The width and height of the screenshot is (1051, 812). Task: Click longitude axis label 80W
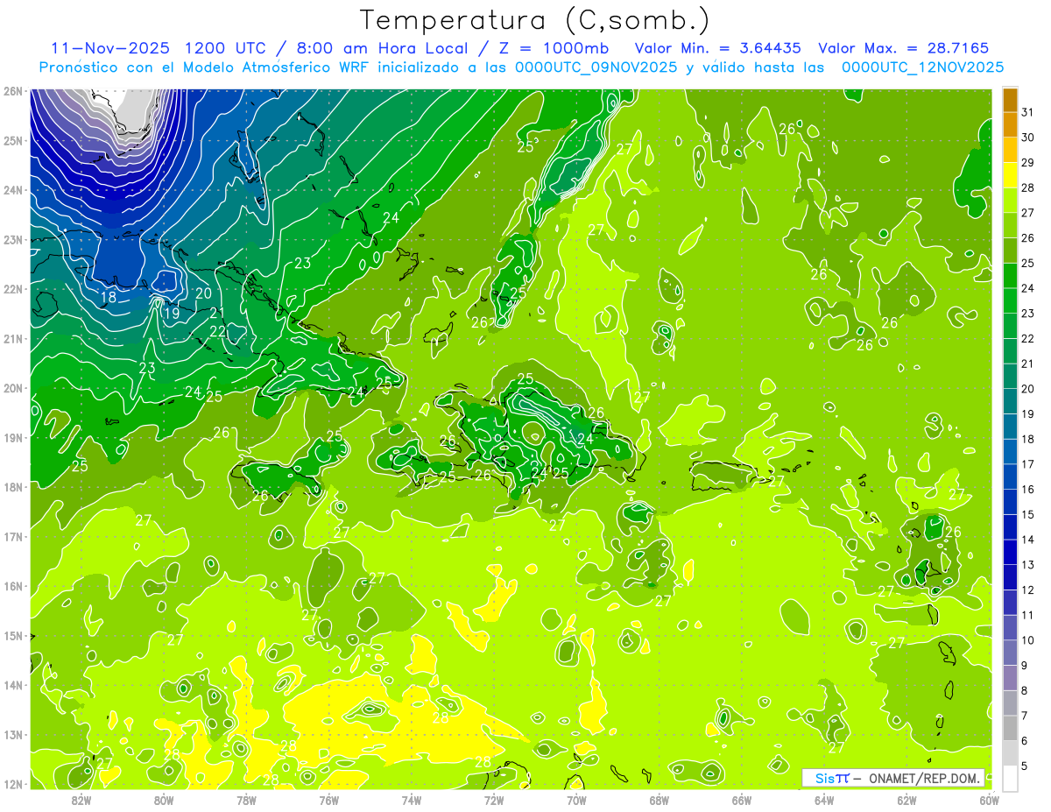click(x=163, y=800)
